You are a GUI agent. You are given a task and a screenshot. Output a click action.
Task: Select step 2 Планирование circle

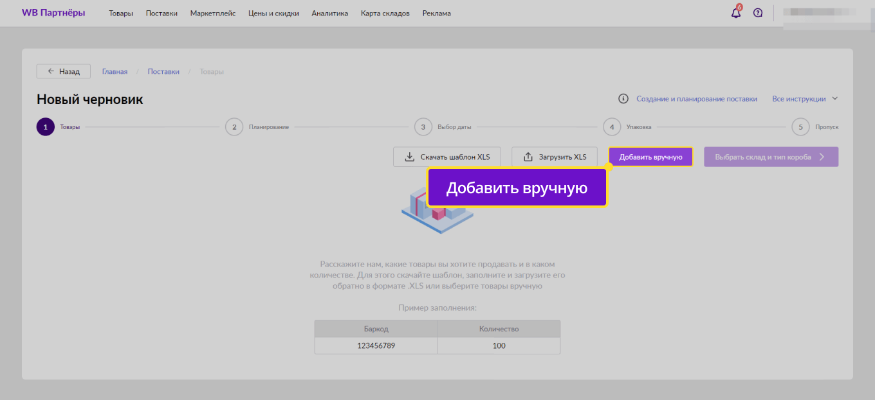[x=234, y=127]
